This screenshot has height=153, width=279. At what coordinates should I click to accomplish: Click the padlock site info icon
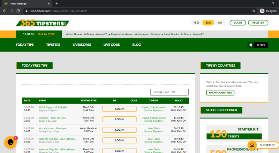(27, 11)
